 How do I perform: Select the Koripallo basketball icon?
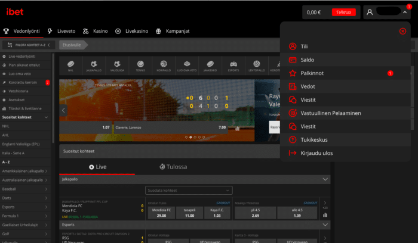click(164, 66)
